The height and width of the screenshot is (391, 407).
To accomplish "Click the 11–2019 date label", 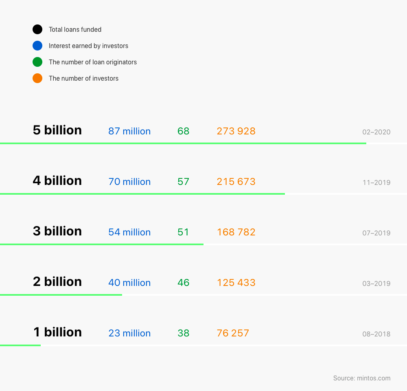I will (x=376, y=182).
